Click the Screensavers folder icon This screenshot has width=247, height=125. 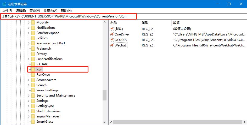click(33, 80)
